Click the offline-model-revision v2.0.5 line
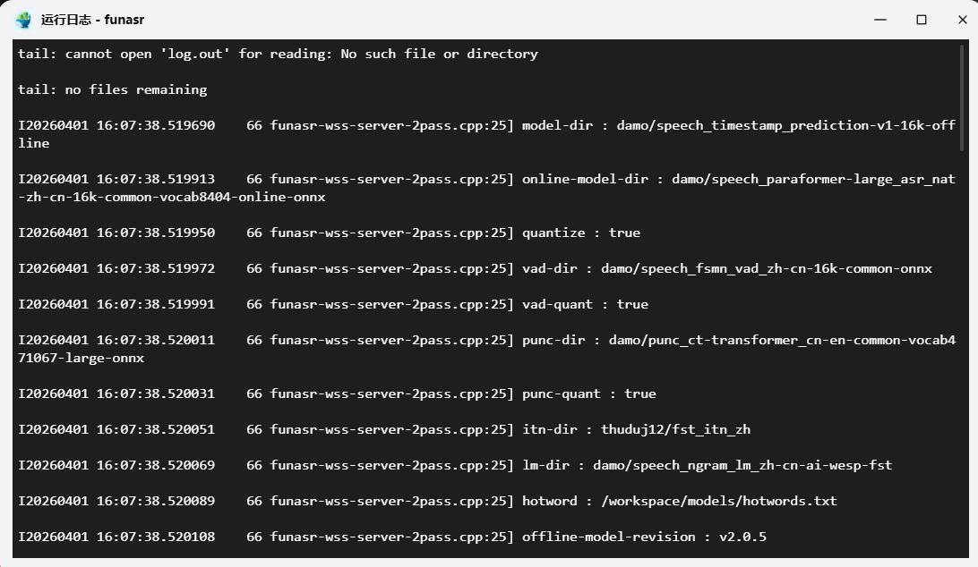 [x=391, y=537]
